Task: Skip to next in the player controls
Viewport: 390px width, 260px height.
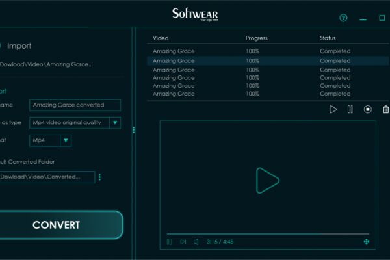Action: coord(183,242)
